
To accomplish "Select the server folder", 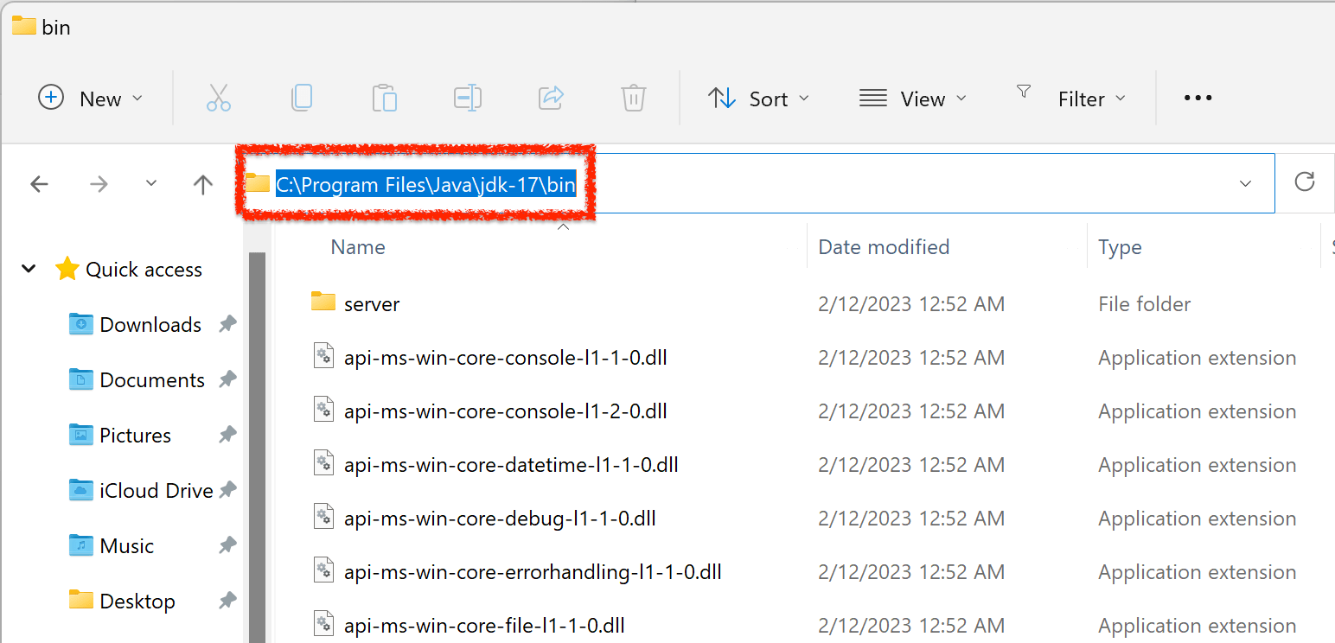I will [372, 304].
